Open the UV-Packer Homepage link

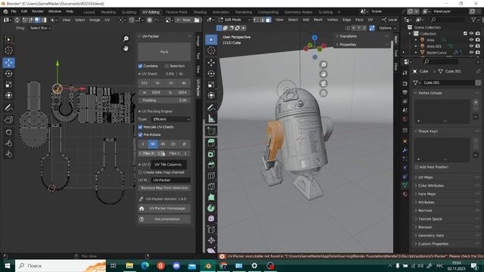(x=164, y=209)
